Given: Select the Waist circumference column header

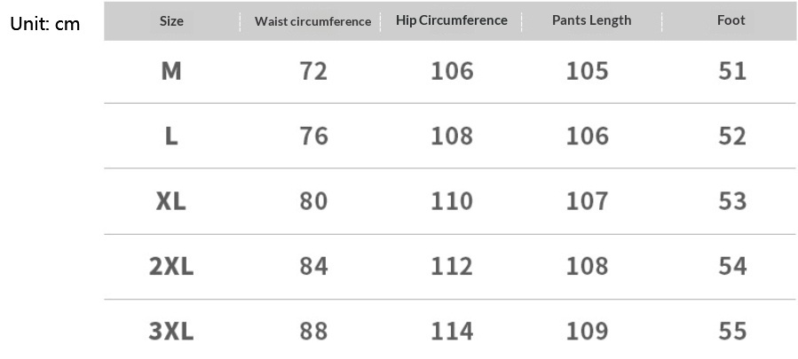Looking at the screenshot, I should point(312,21).
